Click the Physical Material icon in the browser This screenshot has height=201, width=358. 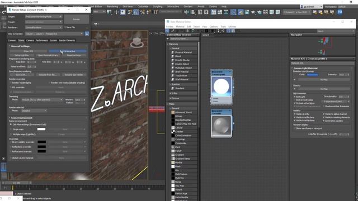point(173,52)
